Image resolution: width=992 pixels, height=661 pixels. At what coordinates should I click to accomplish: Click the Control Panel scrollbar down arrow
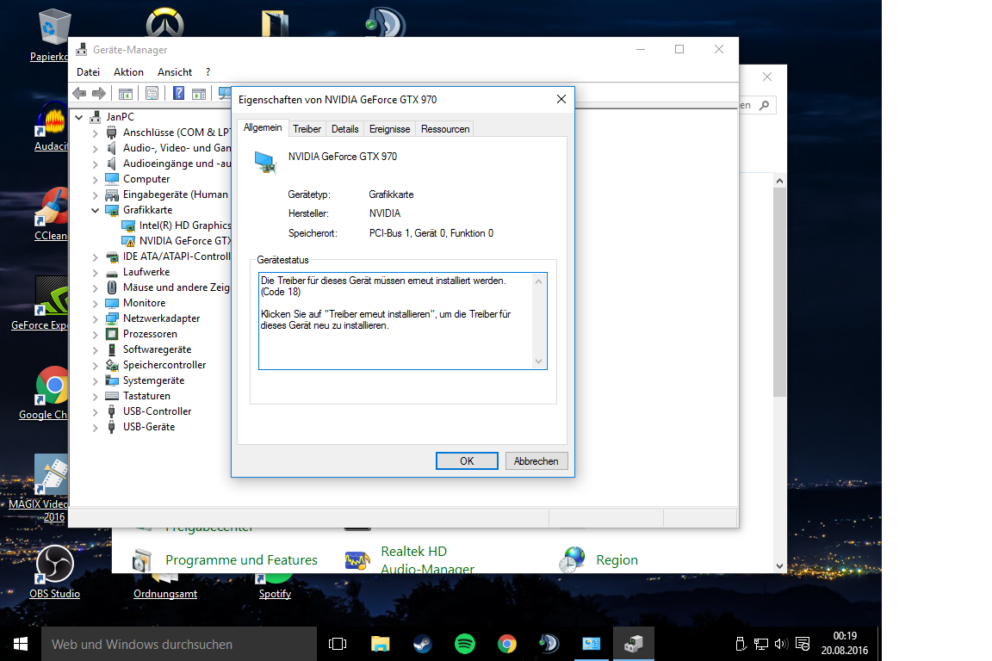[779, 566]
